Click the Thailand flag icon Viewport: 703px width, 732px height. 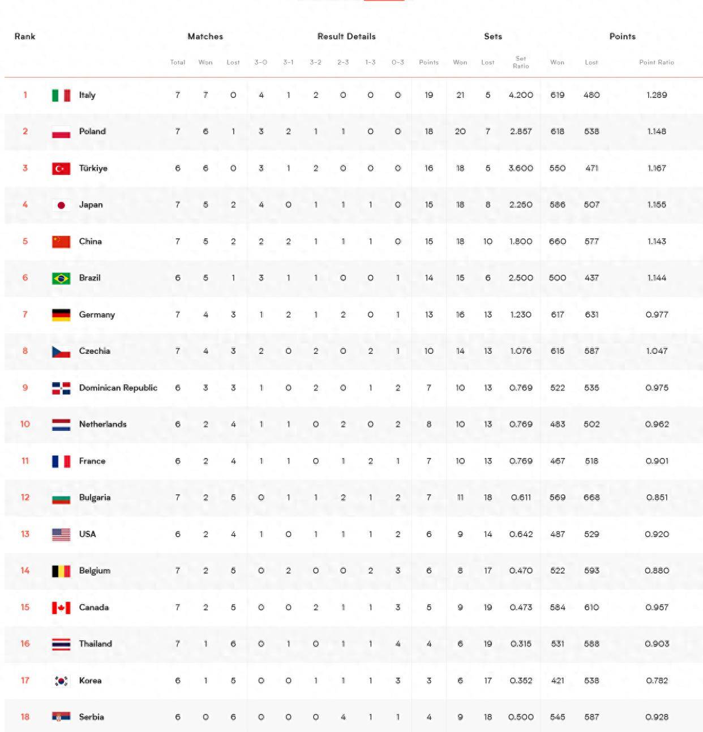coord(61,644)
